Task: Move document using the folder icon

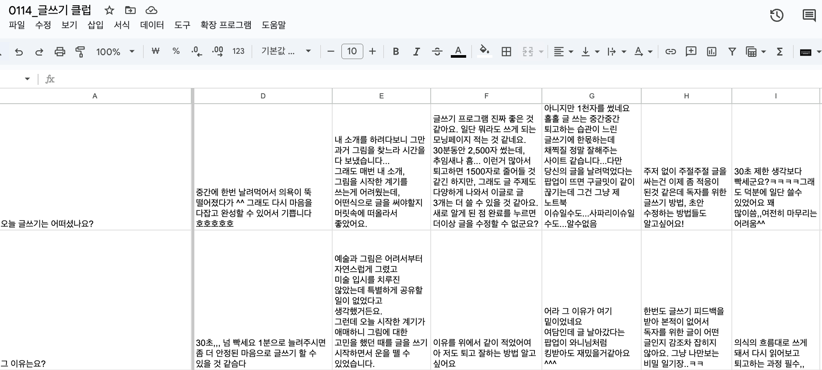Action: pyautogui.click(x=130, y=10)
